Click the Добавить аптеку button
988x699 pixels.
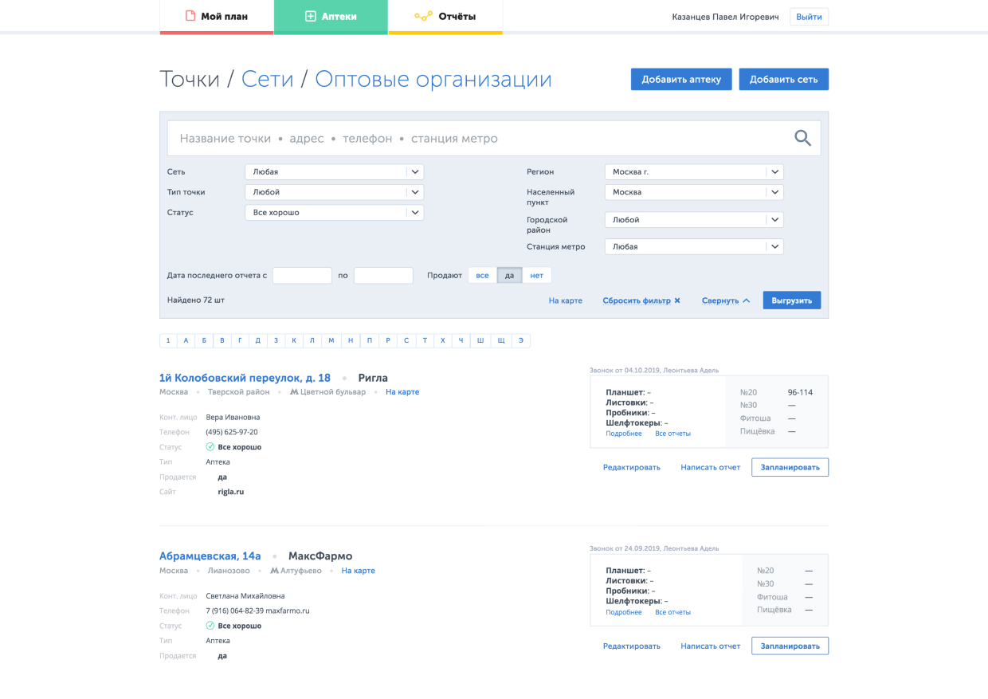tap(681, 79)
